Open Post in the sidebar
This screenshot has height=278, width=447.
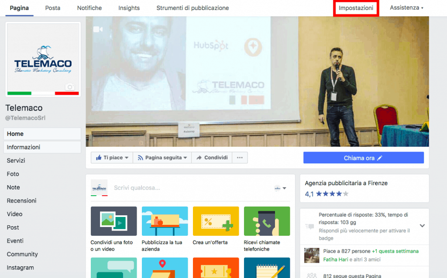[x=13, y=227]
